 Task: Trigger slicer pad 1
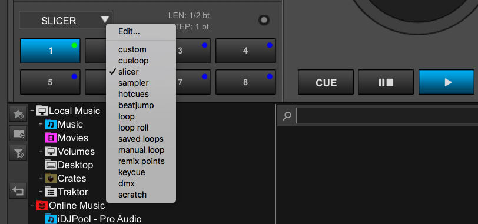(50, 51)
